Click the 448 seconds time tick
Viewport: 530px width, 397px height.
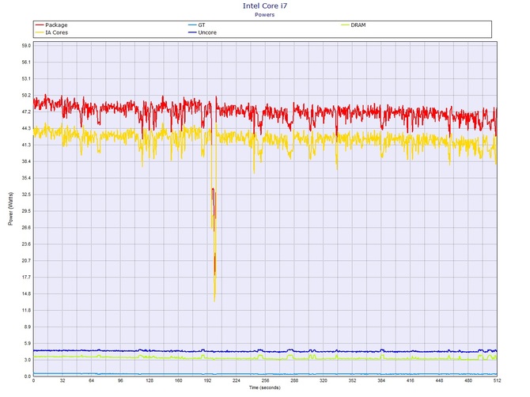point(439,380)
